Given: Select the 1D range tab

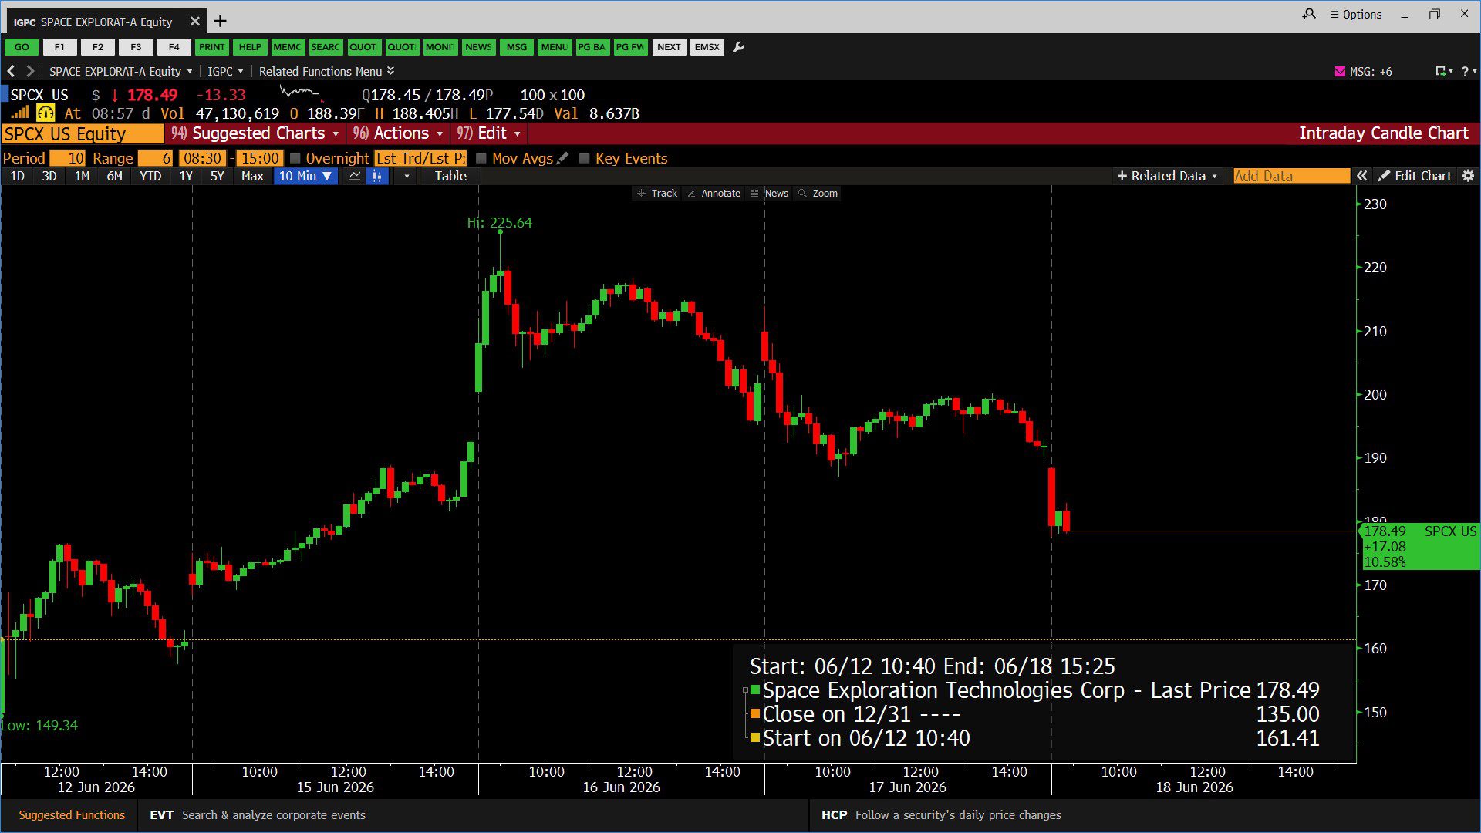Looking at the screenshot, I should coord(17,176).
